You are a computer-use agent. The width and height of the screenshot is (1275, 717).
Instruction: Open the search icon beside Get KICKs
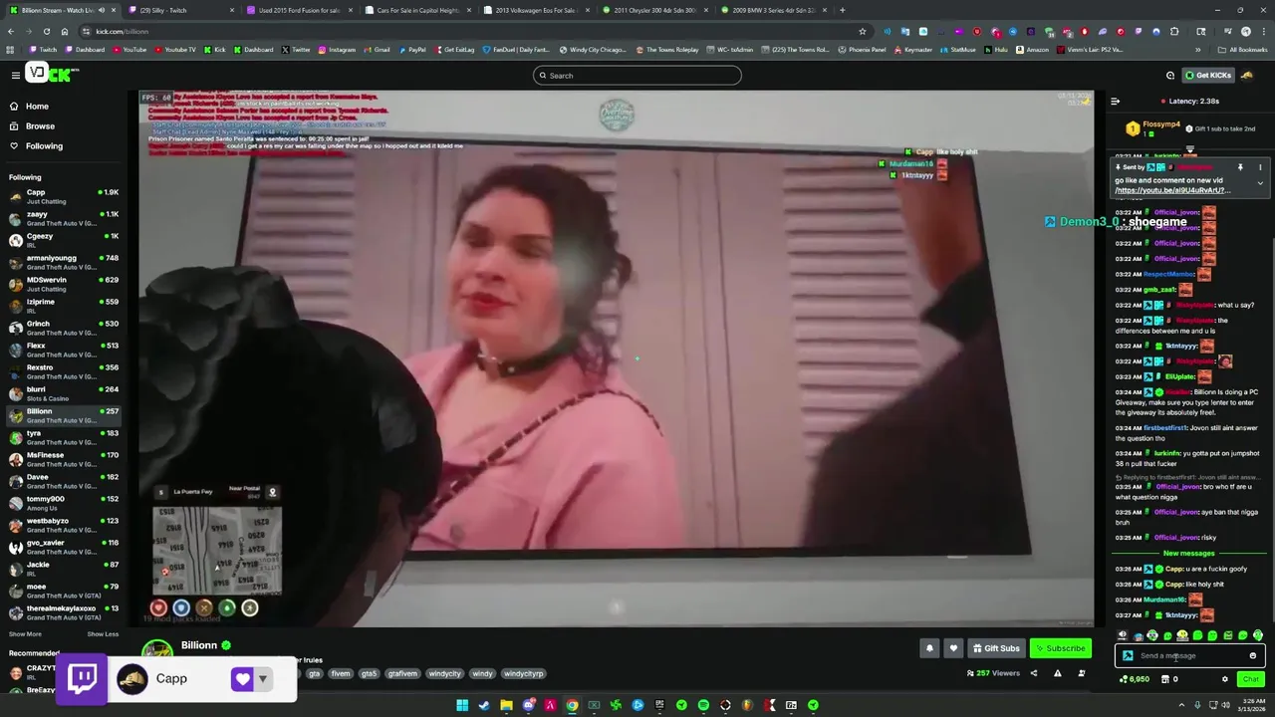1170,75
